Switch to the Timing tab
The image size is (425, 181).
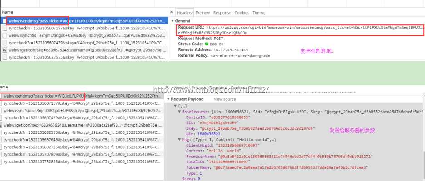[259, 13]
